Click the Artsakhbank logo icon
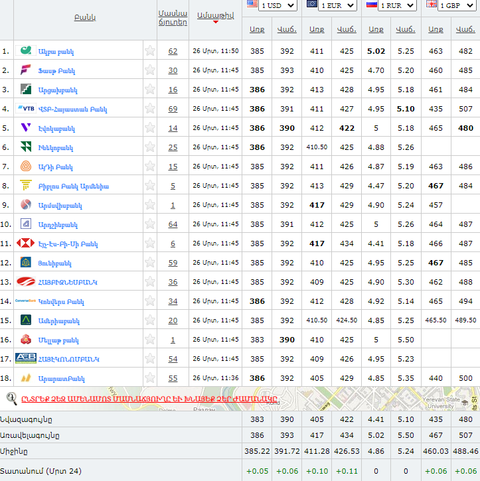Image resolution: width=480 pixels, height=481 pixels. click(26, 90)
